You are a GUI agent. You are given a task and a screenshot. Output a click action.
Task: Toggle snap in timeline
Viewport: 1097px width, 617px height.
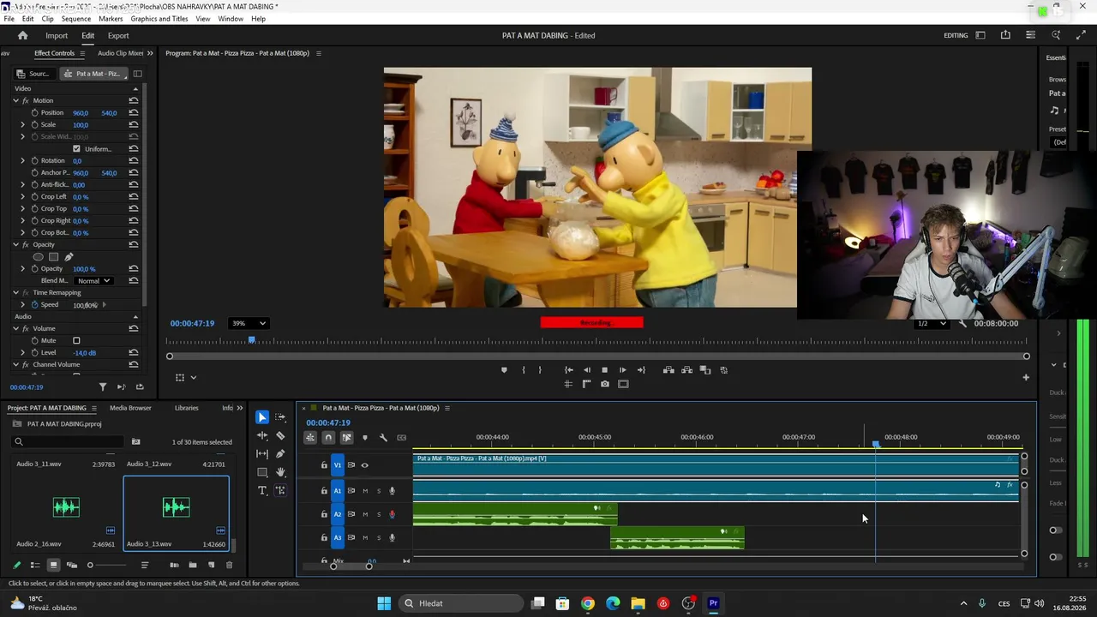pyautogui.click(x=328, y=438)
